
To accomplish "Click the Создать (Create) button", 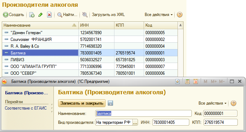I will coord(14,15).
